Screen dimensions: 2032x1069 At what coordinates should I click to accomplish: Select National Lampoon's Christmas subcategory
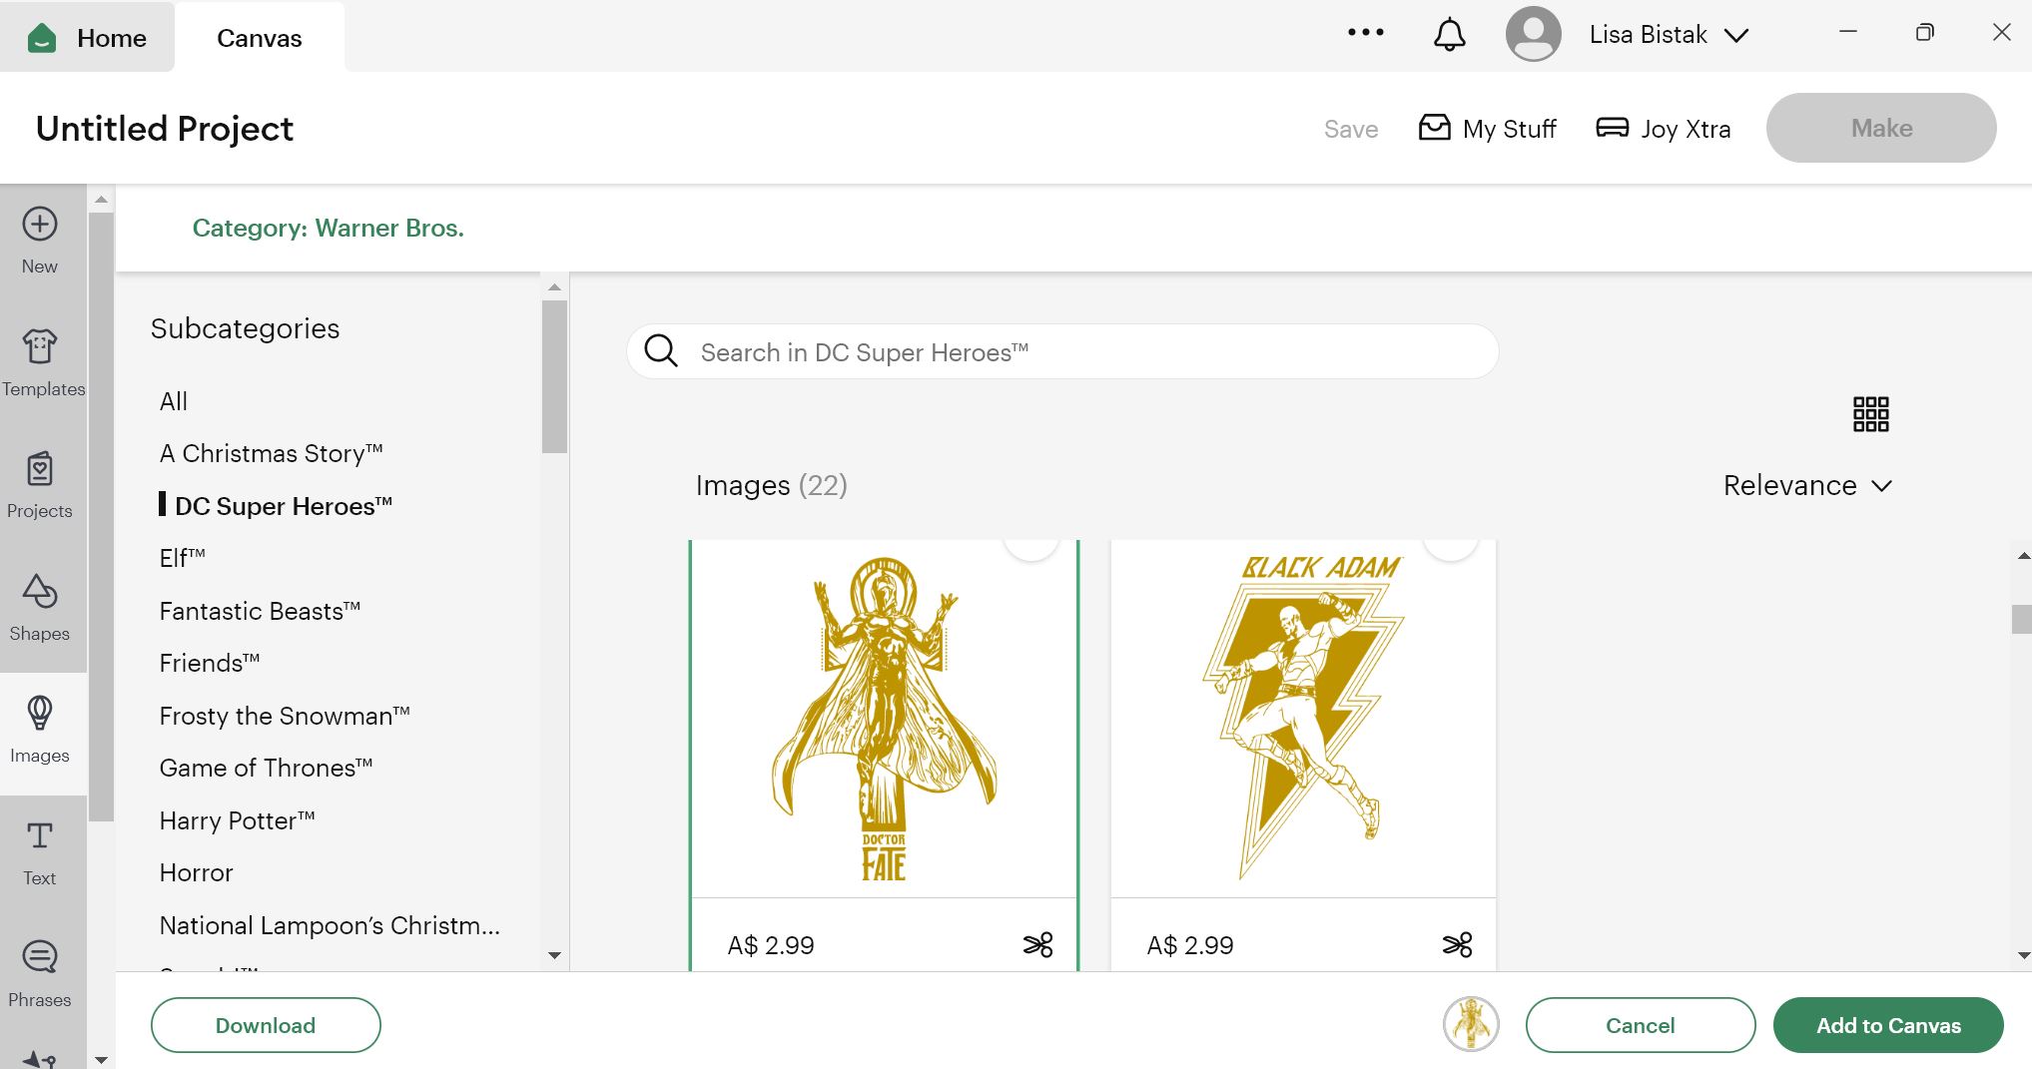coord(330,925)
